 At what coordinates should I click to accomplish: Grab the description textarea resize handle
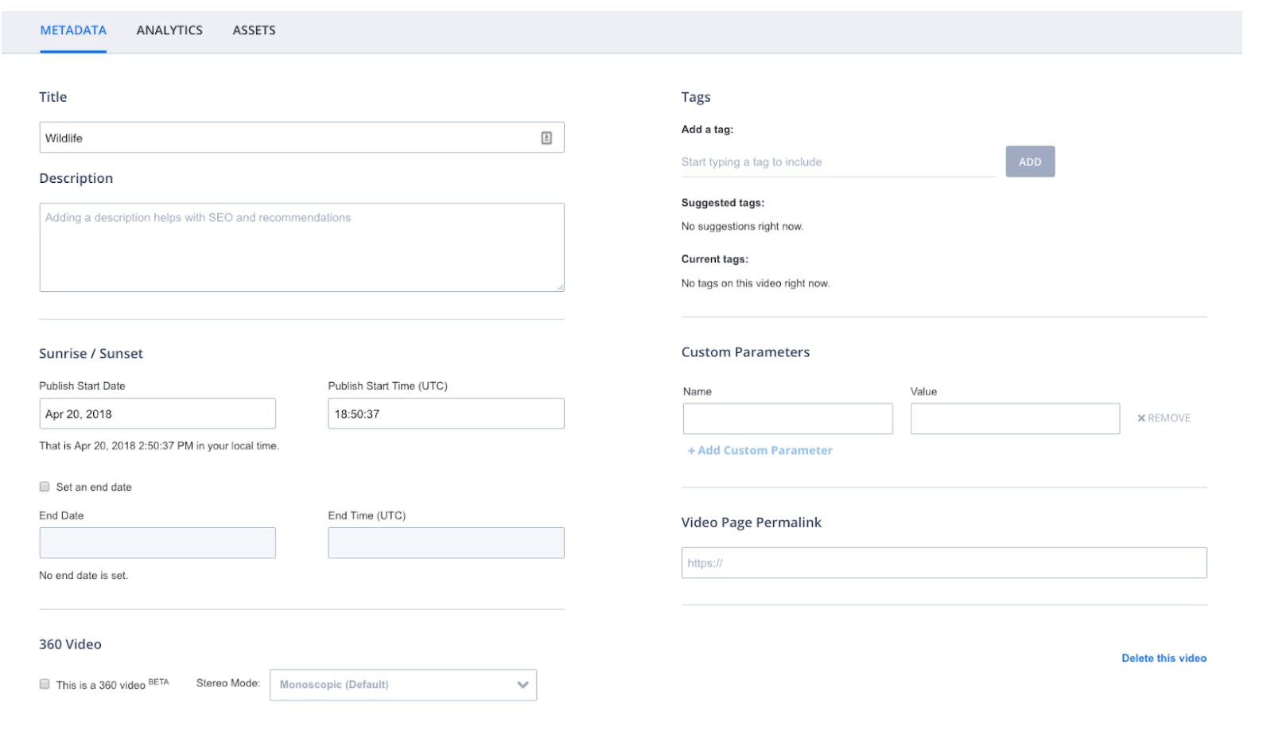[561, 287]
